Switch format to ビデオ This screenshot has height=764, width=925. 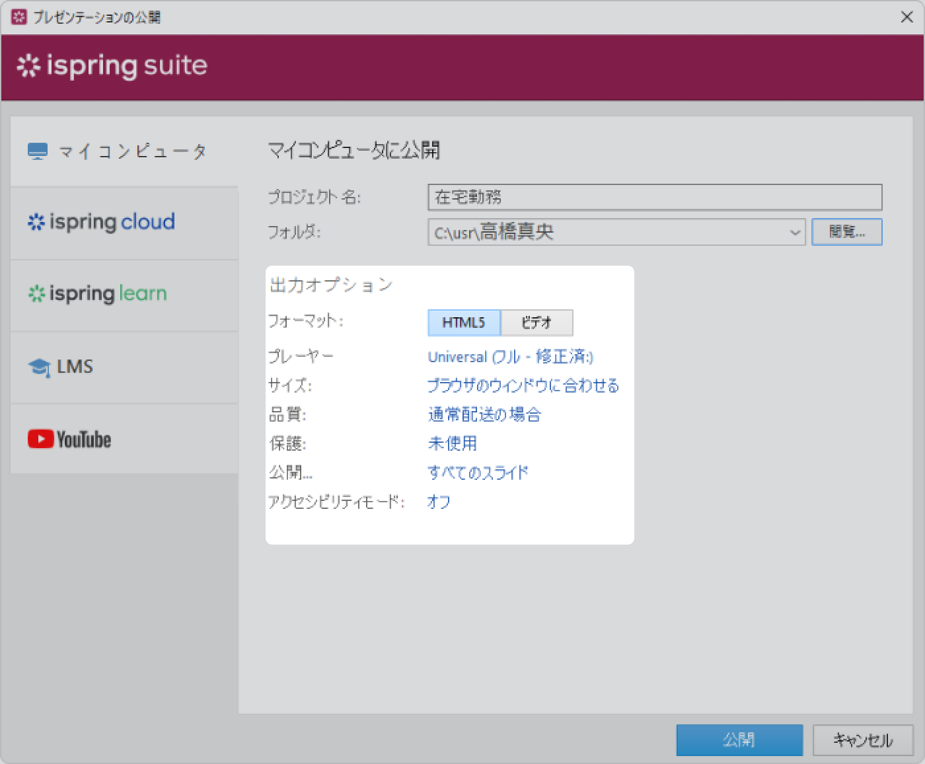coord(536,323)
